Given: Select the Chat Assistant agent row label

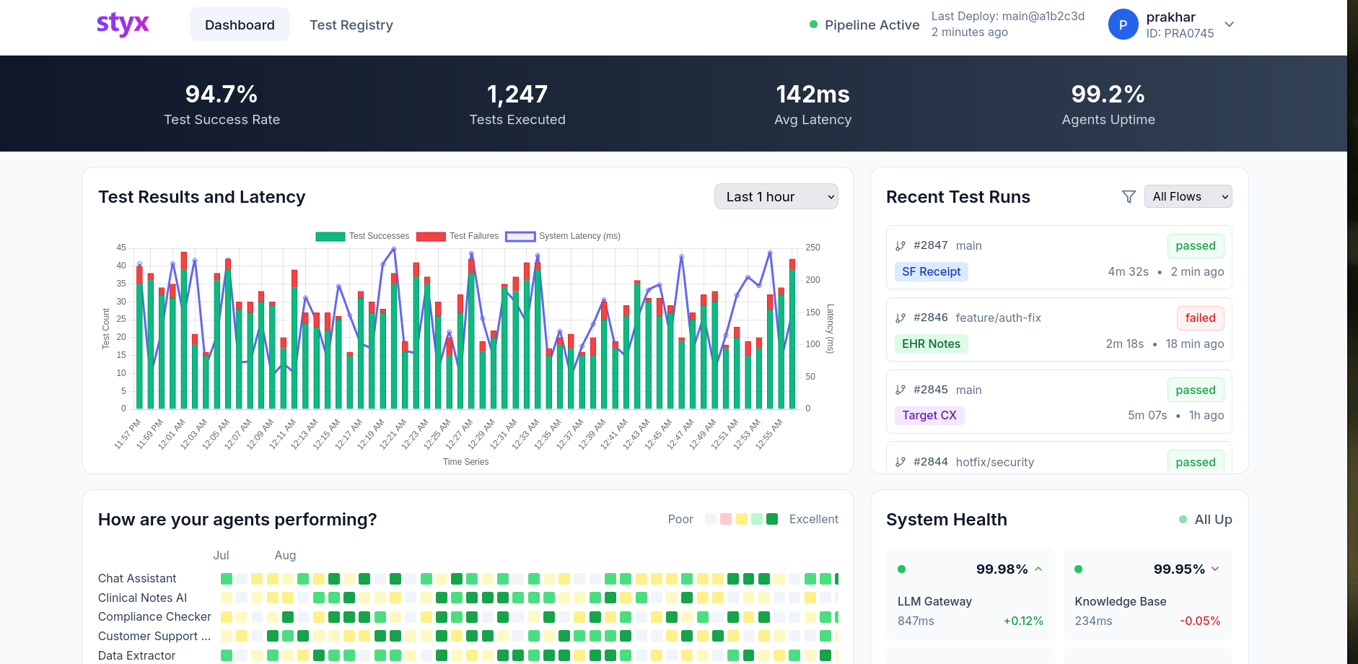Looking at the screenshot, I should click(137, 578).
